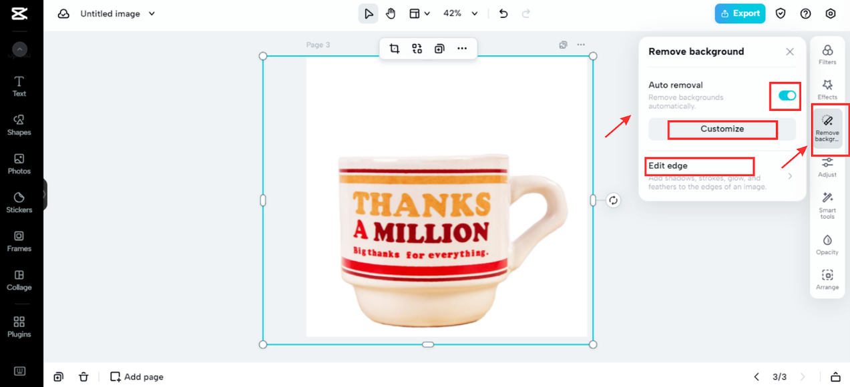Click the collapse arrow above Text in the sidebar
Image resolution: width=850 pixels, height=387 pixels.
[19, 49]
